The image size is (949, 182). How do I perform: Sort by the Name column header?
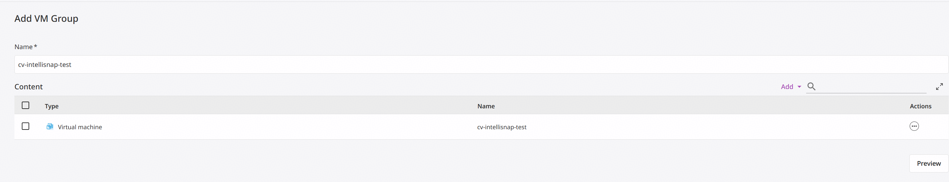[x=486, y=106]
